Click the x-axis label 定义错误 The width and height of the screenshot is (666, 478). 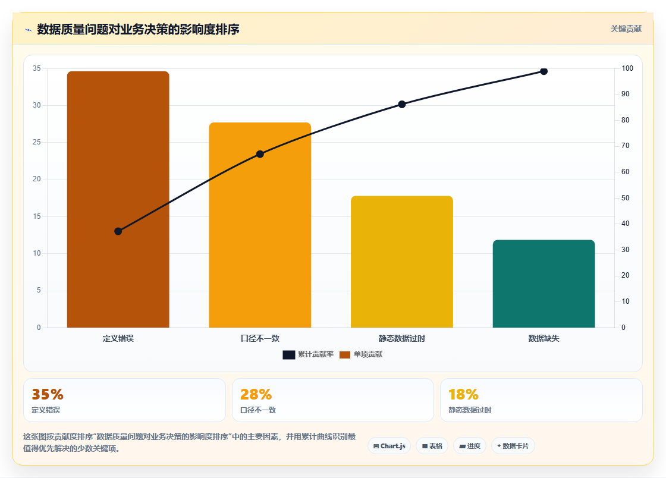click(118, 339)
